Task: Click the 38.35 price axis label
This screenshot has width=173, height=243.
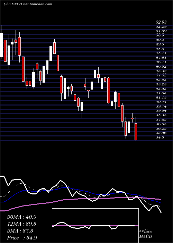Action: (161, 115)
